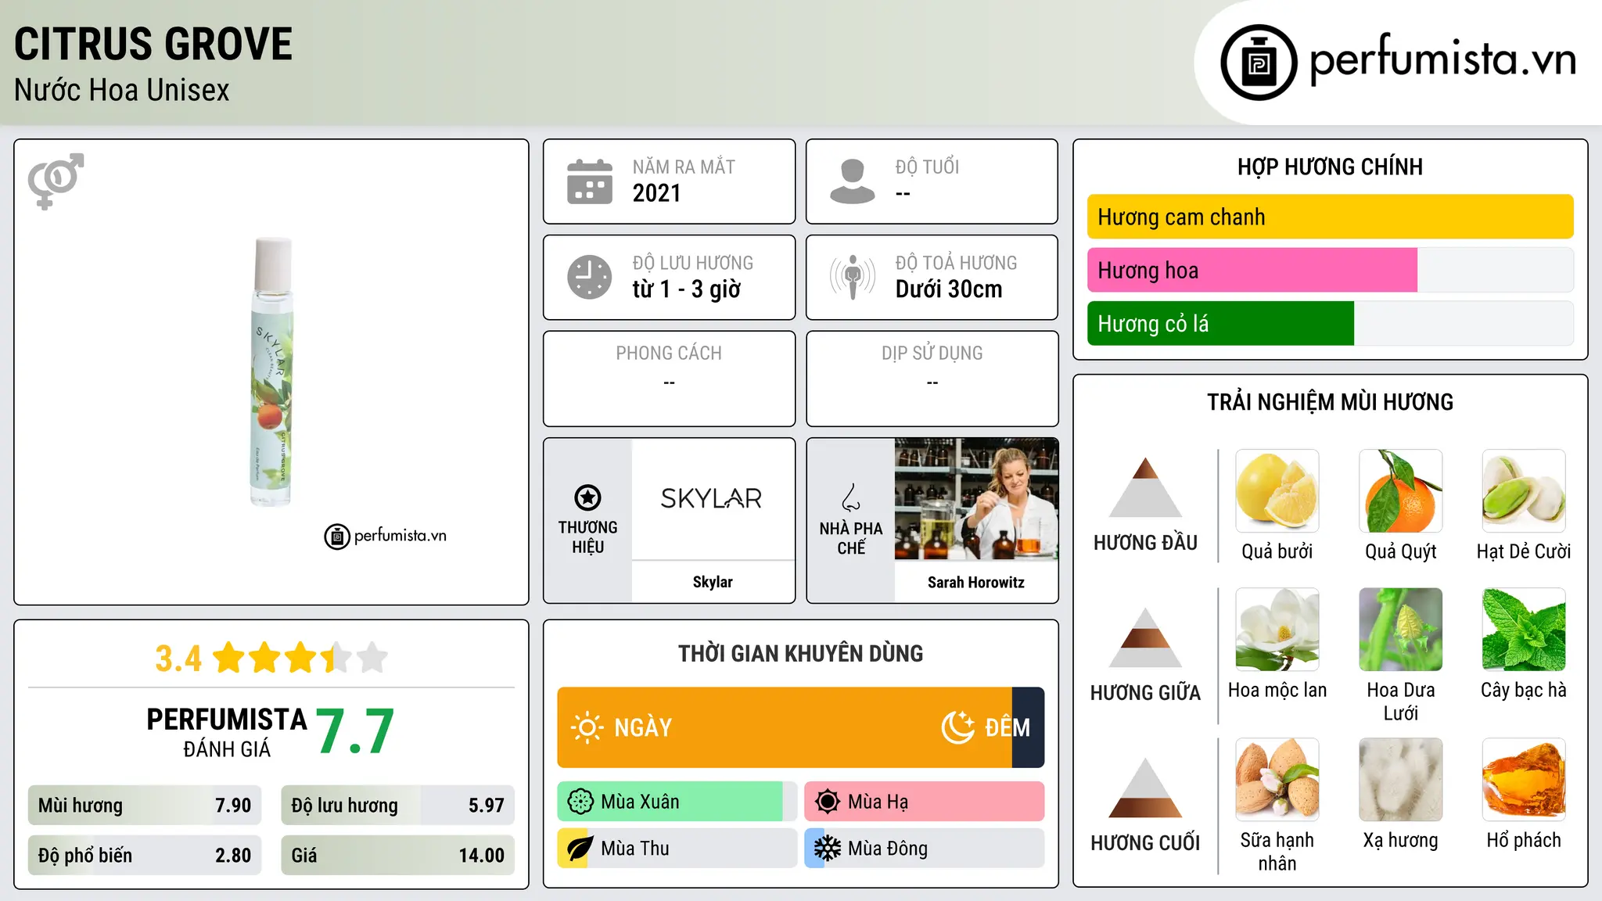This screenshot has width=1602, height=901.
Task: Click the green Mùa Xuân season bar
Action: 670,802
